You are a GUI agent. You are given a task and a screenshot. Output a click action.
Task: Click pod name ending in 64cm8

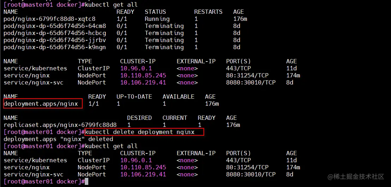(x=55, y=26)
